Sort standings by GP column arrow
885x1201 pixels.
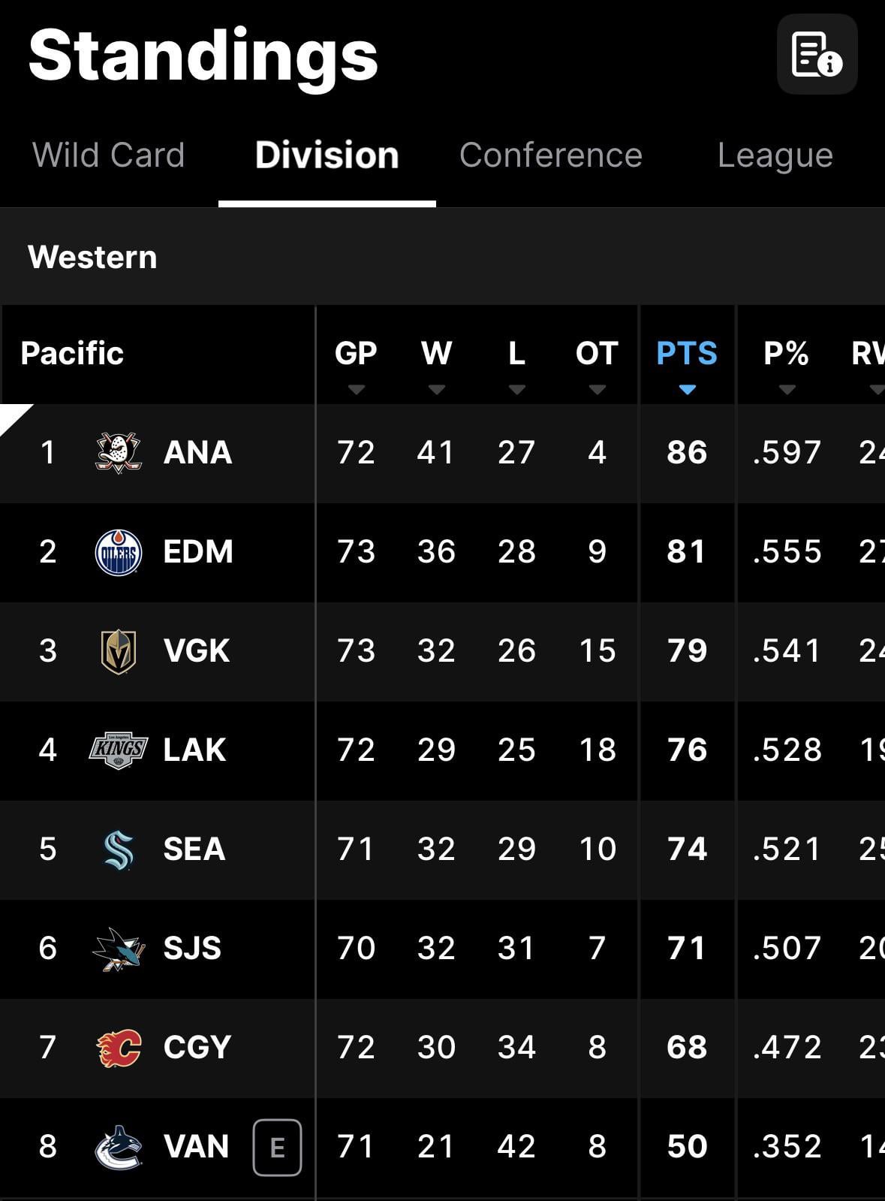click(x=356, y=389)
